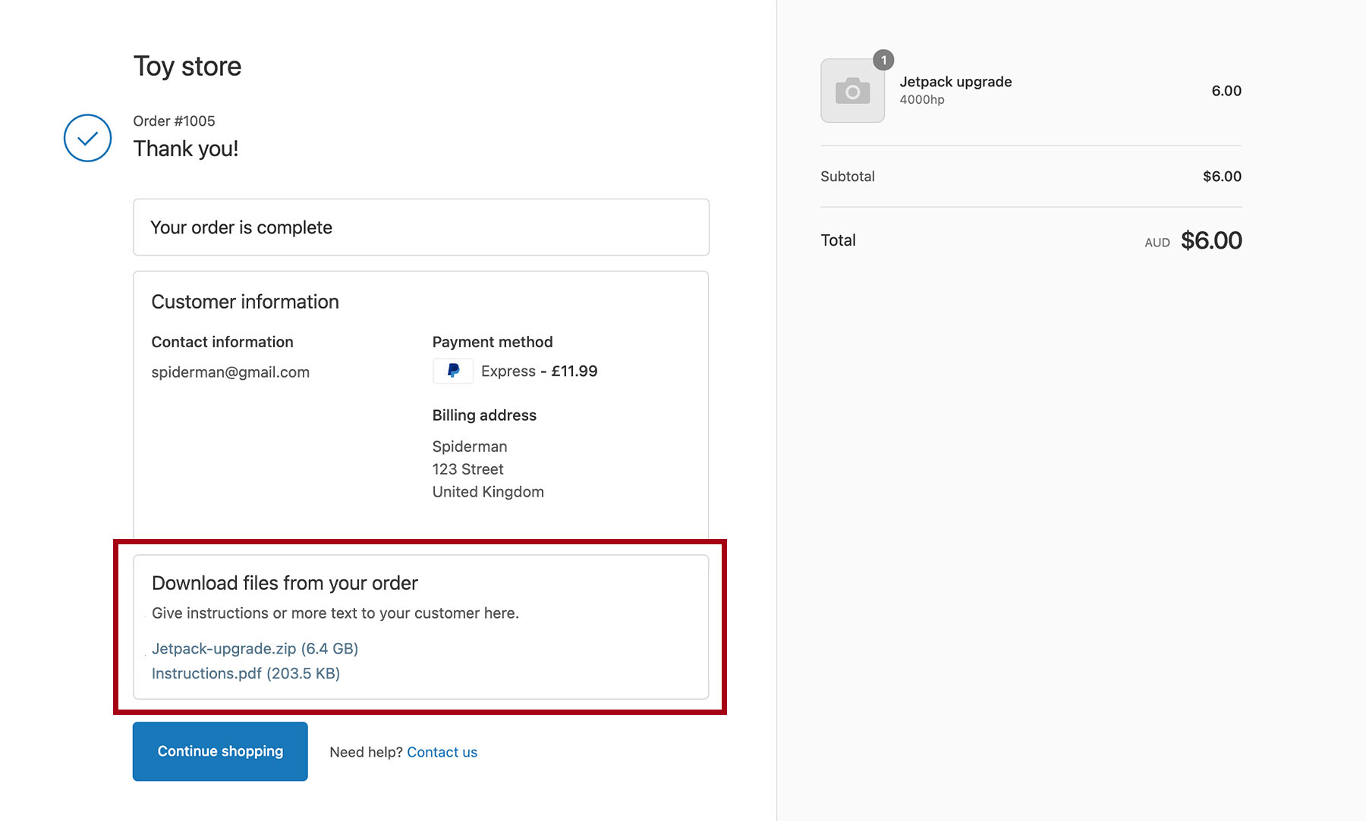Click the Express - £11.99 payment text

[x=539, y=371]
